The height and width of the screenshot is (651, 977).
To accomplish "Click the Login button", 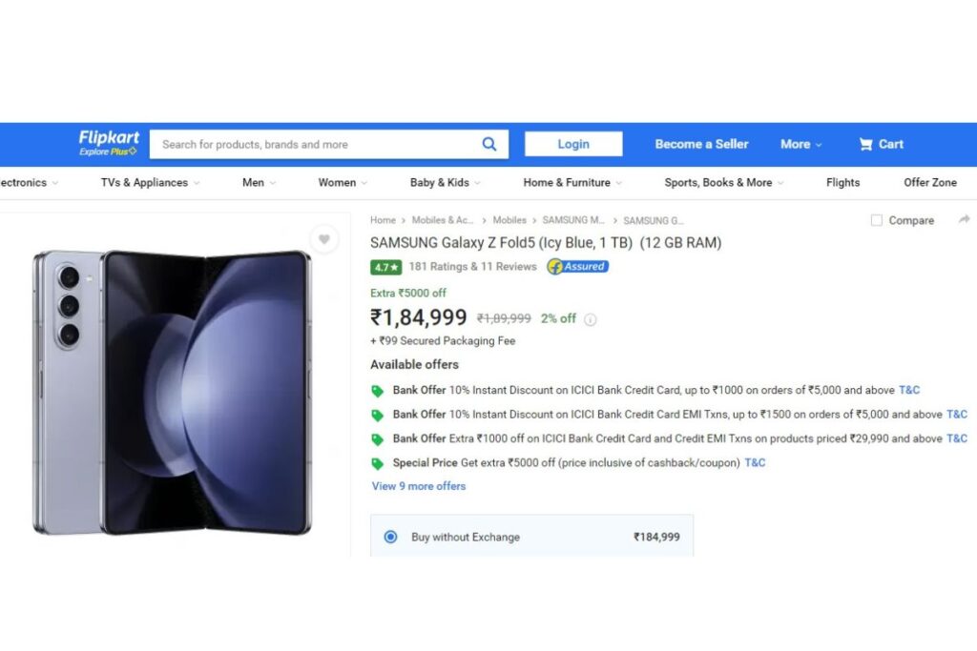I will pyautogui.click(x=573, y=144).
